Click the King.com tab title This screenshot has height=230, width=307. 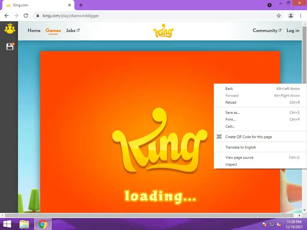tap(21, 5)
